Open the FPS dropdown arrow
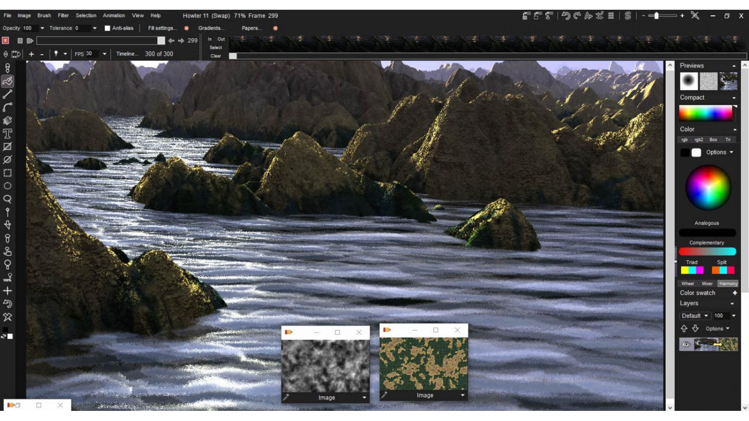This screenshot has height=421, width=749. coord(105,54)
